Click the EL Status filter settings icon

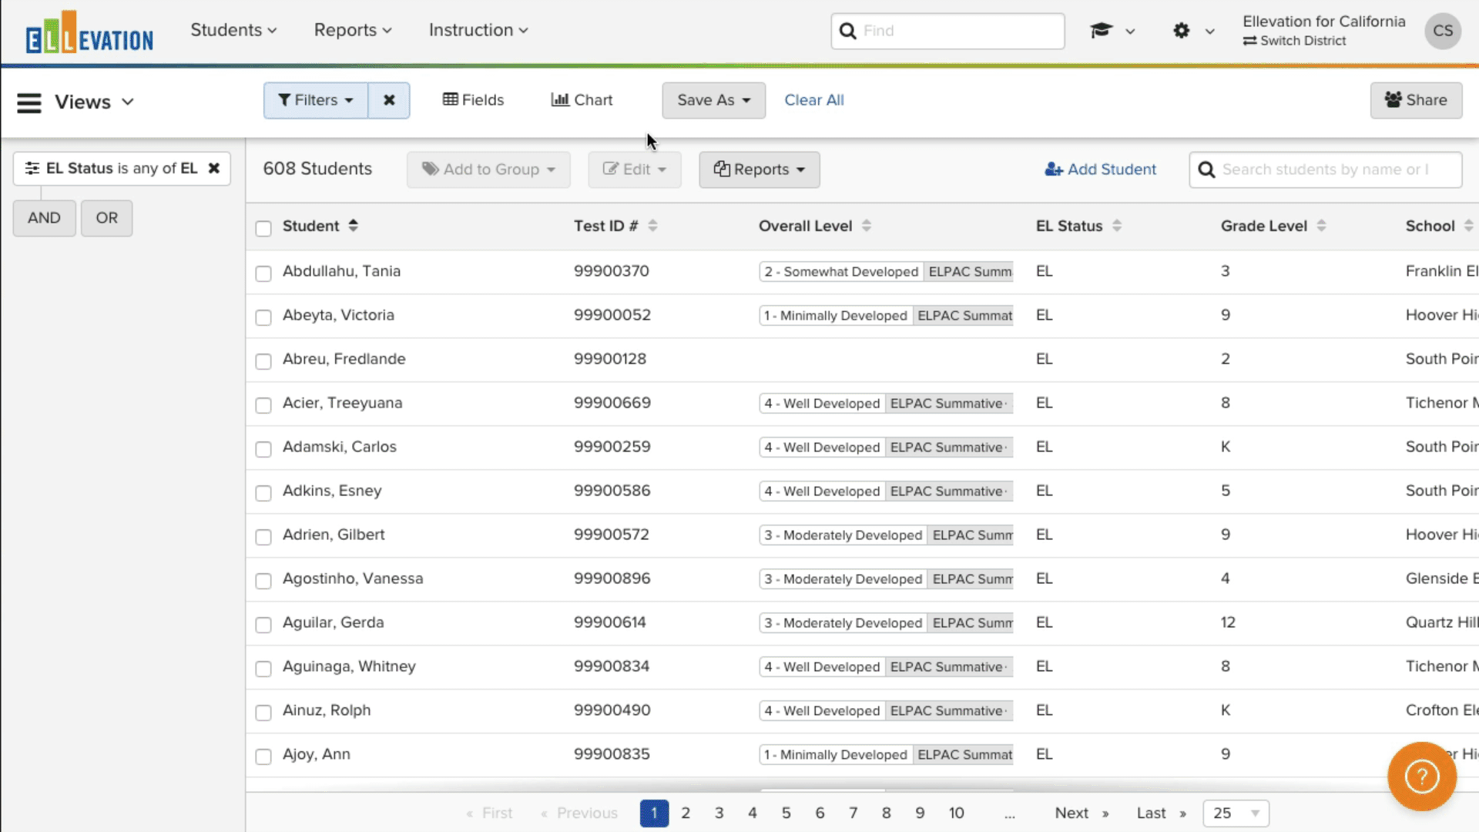tap(32, 168)
